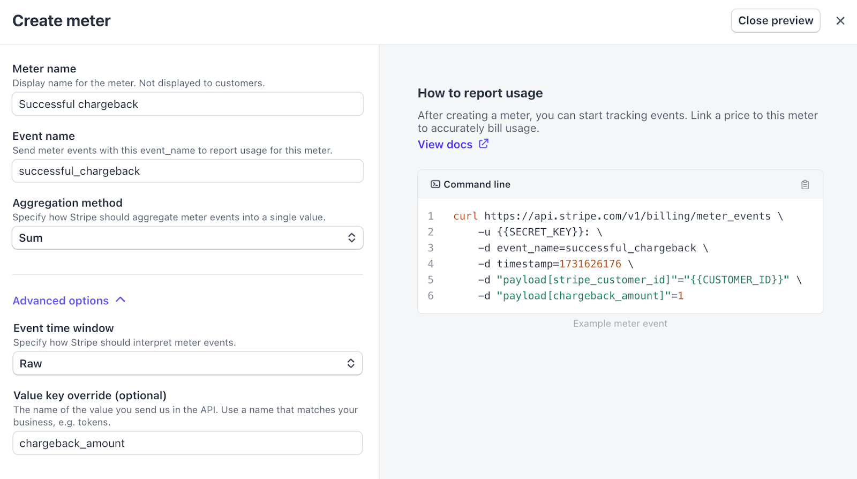Click the Example meter event caption

(620, 324)
